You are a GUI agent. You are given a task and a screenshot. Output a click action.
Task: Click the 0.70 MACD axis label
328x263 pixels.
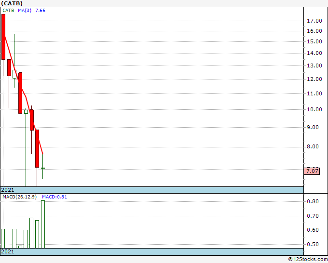[313, 216]
